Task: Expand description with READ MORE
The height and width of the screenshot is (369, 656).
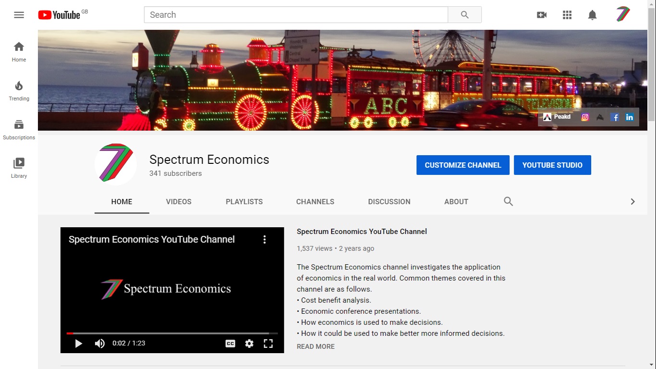Action: [316, 346]
